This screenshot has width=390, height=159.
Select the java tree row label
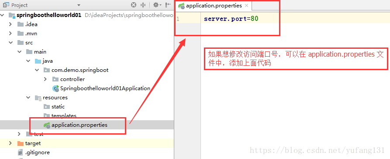pyautogui.click(x=48, y=61)
